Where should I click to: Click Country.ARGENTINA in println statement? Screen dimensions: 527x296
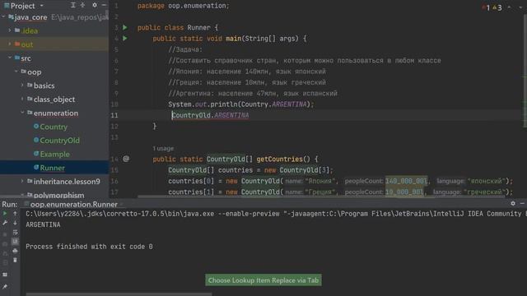[x=274, y=104]
